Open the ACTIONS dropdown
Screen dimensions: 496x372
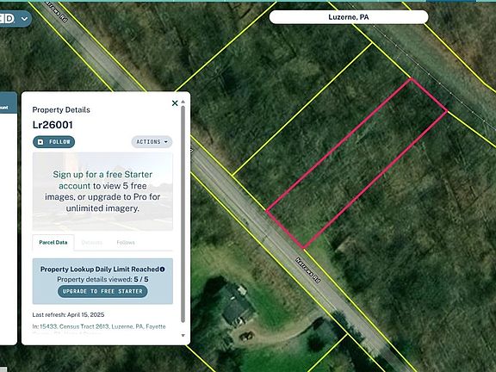pyautogui.click(x=152, y=142)
